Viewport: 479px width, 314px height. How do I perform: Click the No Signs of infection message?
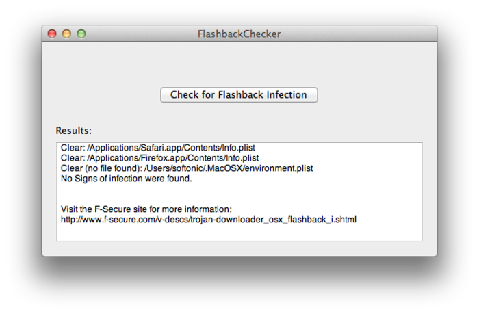click(127, 179)
